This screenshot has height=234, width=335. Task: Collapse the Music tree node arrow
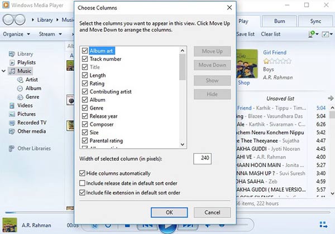4,71
